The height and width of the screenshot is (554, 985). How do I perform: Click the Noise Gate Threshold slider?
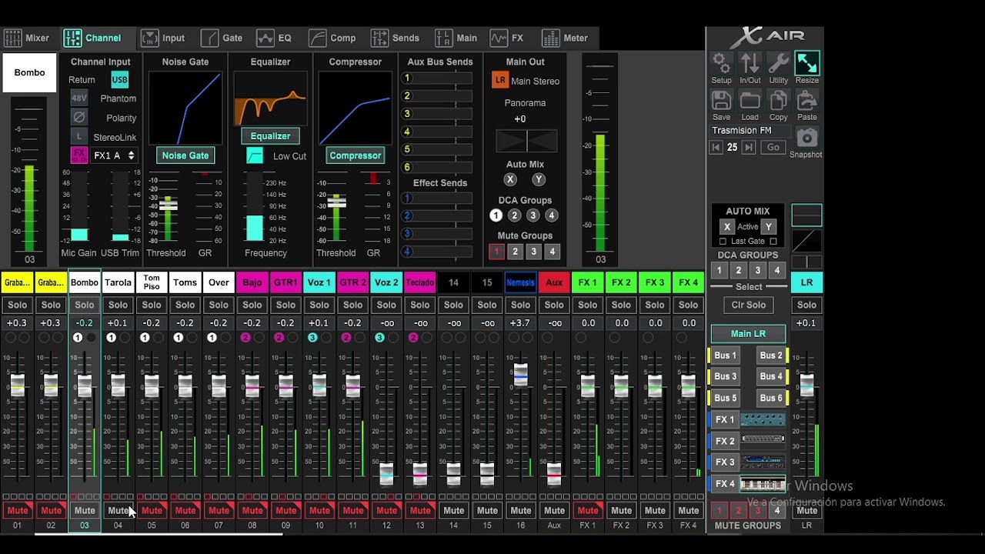[168, 205]
